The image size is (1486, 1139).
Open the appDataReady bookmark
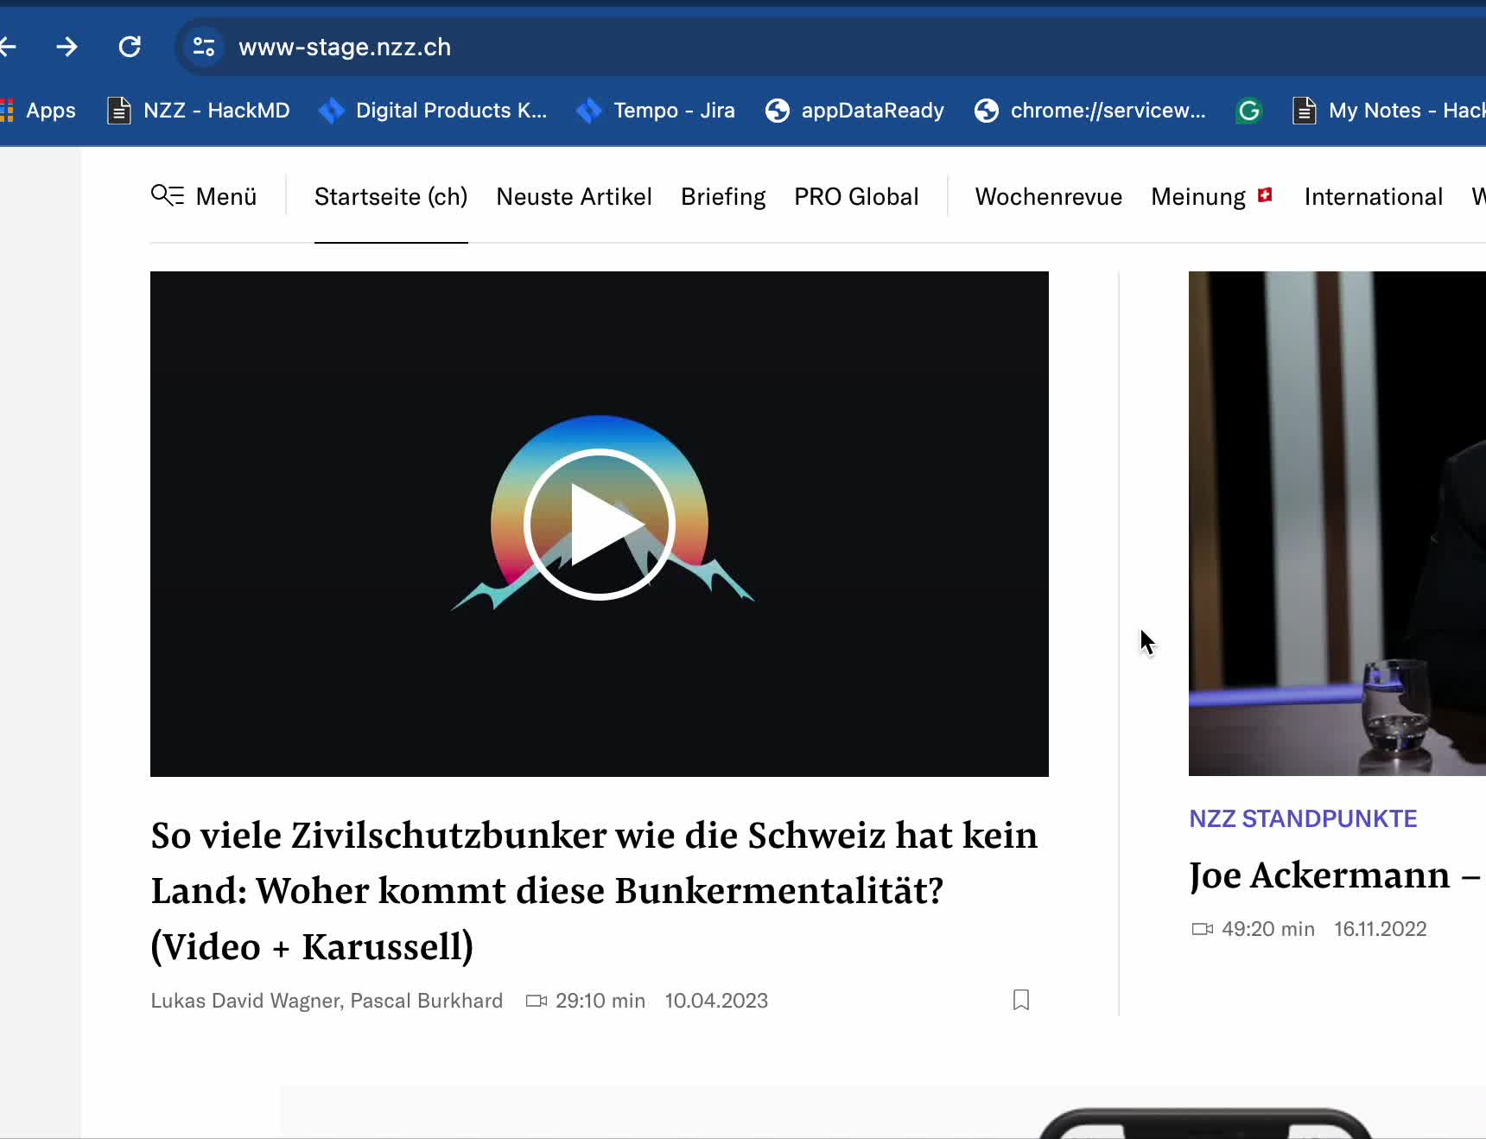click(x=855, y=111)
